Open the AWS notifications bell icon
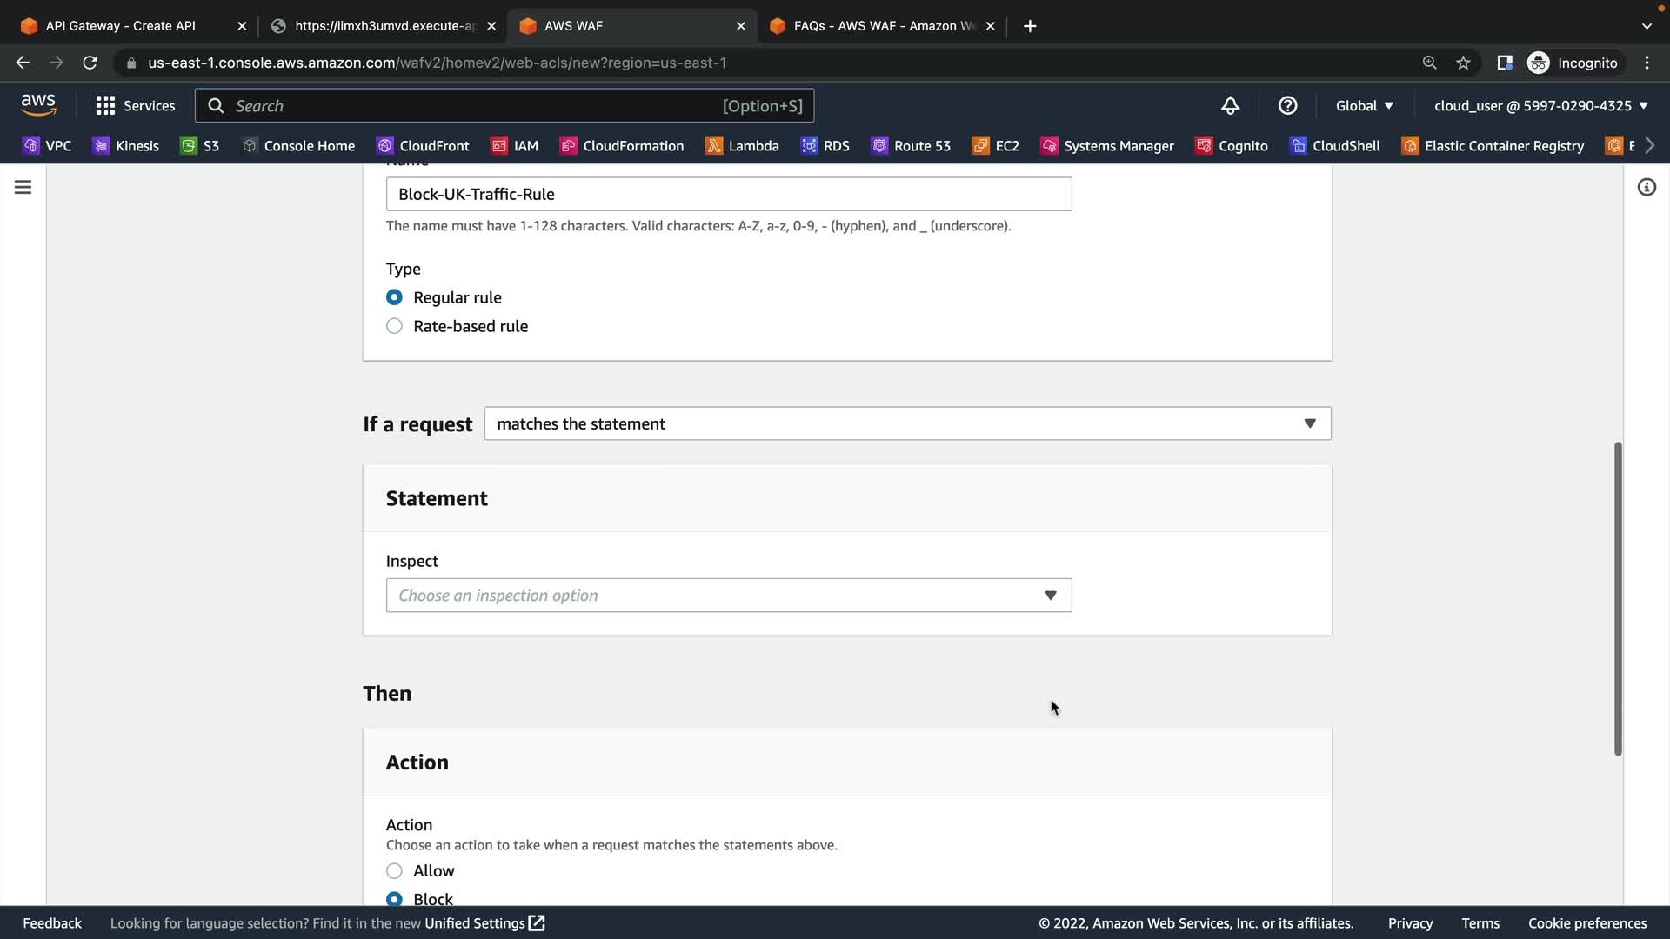The width and height of the screenshot is (1670, 939). click(x=1230, y=106)
